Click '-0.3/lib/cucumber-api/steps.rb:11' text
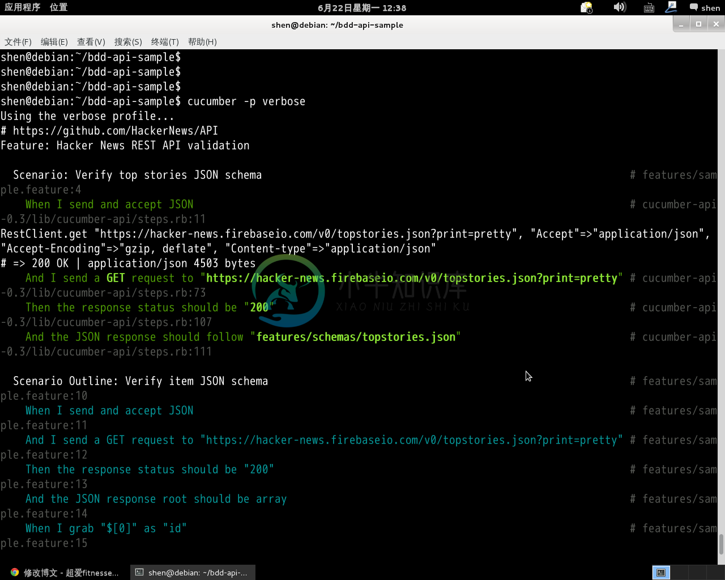Image resolution: width=725 pixels, height=580 pixels. (x=103, y=219)
